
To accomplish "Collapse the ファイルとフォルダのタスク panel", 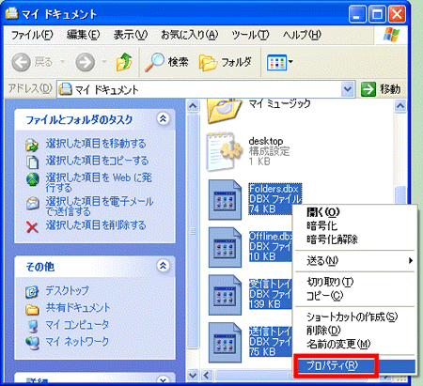I will 163,118.
